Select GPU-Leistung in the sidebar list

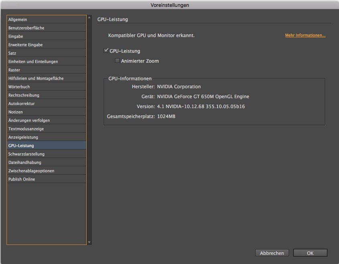[x=47, y=146]
